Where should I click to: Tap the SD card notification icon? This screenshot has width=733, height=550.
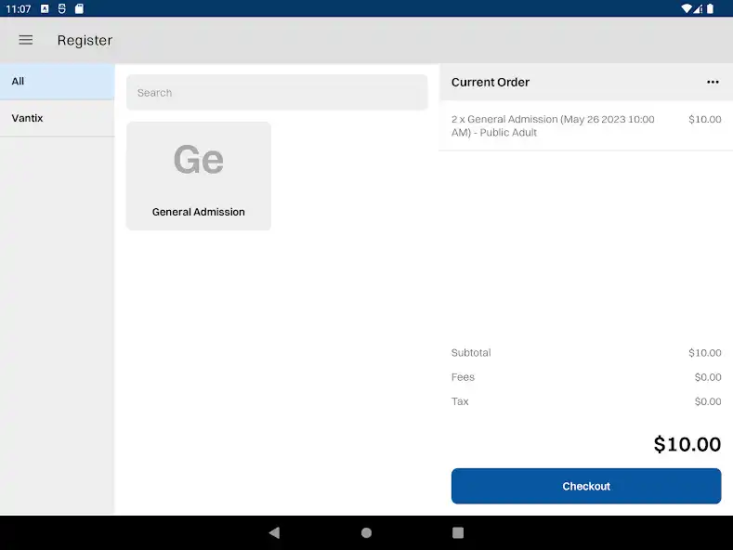(x=79, y=8)
